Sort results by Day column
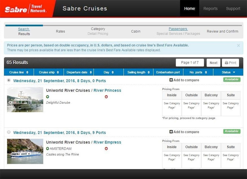The height and width of the screenshot is (179, 247). click(x=109, y=72)
